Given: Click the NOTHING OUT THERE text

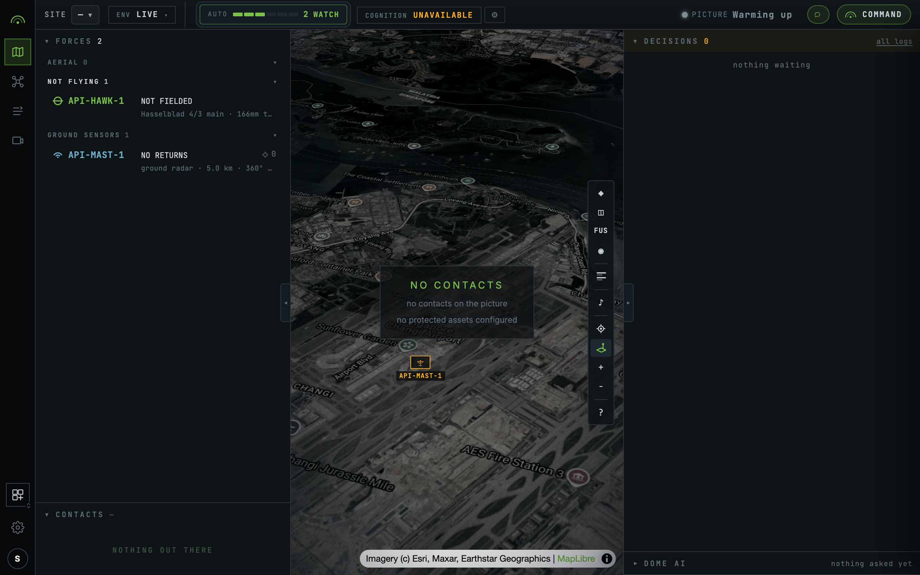Looking at the screenshot, I should [x=163, y=550].
